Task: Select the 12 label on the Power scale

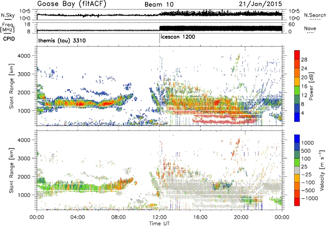Action: coord(304,95)
